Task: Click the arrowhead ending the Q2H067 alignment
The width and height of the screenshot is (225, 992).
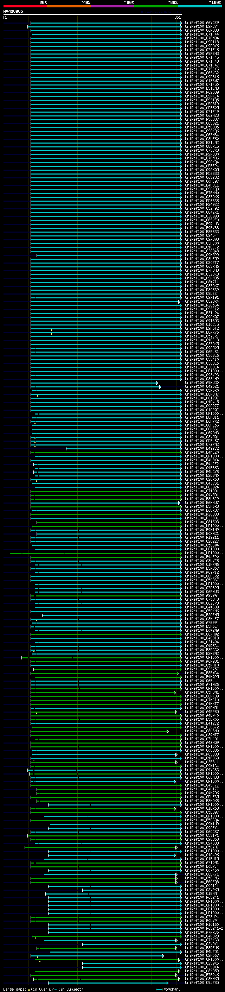Action: (x=163, y=956)
